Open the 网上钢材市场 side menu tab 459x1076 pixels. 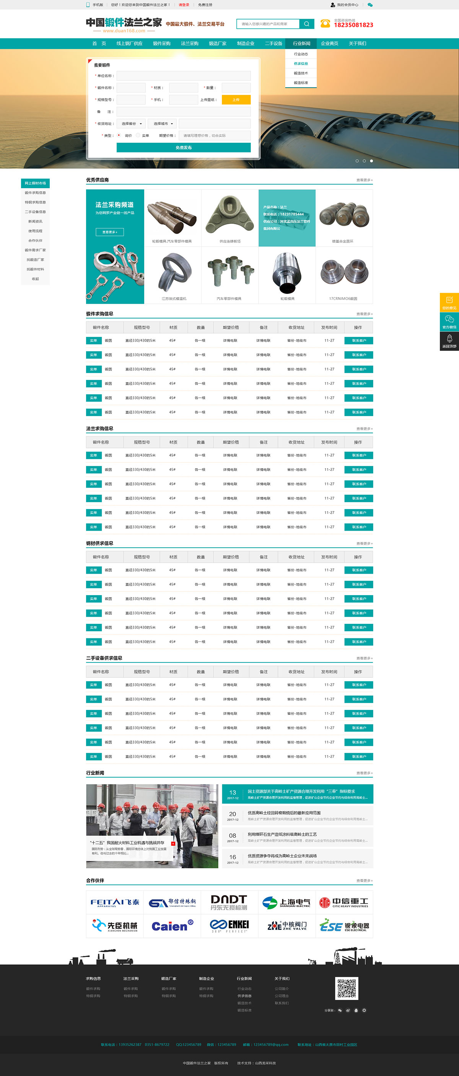[36, 183]
